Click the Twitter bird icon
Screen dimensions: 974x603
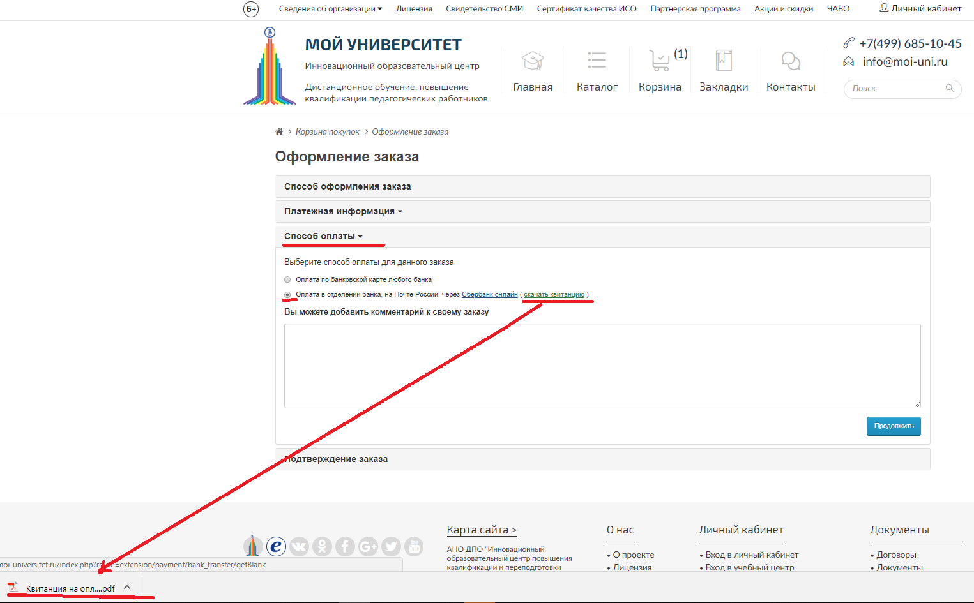[391, 546]
